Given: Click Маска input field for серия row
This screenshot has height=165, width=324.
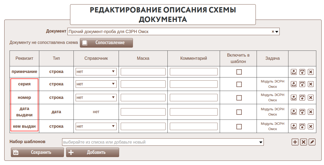Looking at the screenshot, I should [x=143, y=84].
